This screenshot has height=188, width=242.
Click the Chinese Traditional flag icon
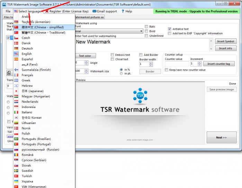(16, 33)
